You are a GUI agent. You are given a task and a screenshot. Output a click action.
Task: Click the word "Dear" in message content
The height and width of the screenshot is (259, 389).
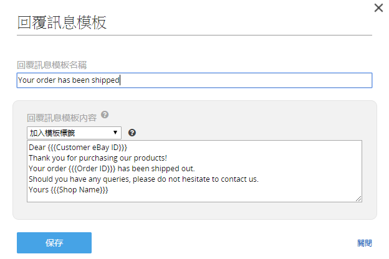coord(37,148)
